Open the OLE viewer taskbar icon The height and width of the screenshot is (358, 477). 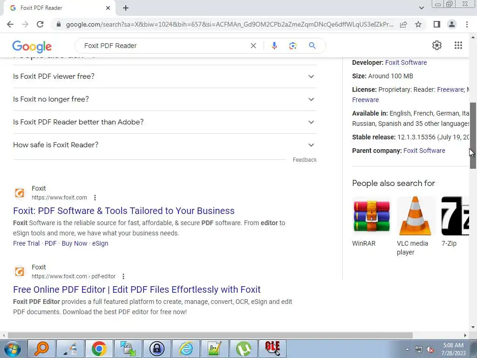[272, 349]
